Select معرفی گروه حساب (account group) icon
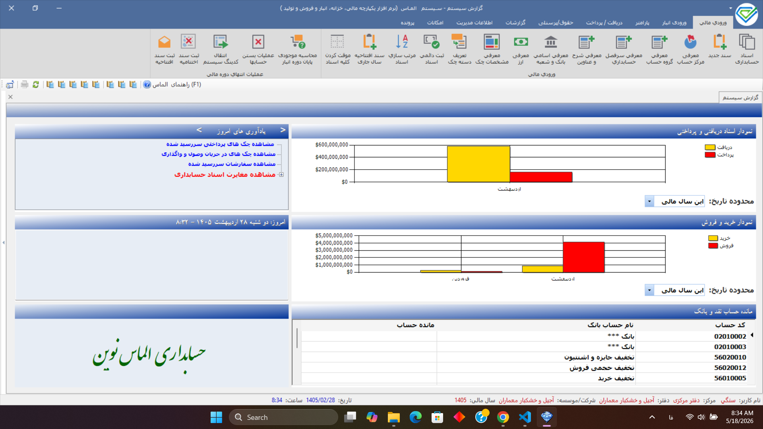Viewport: 763px width, 429px height. click(660, 49)
